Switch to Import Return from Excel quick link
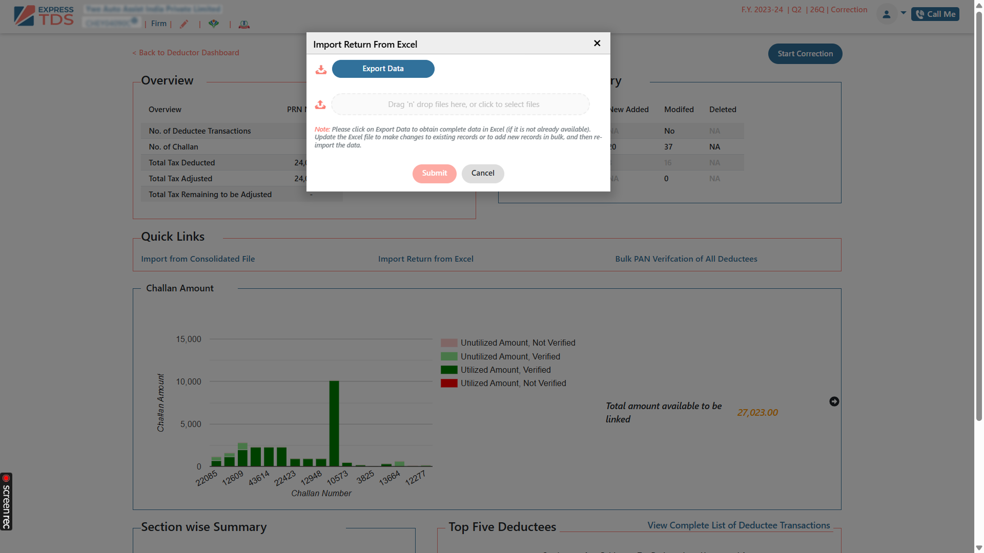Viewport: 984px width, 553px height. tap(426, 259)
